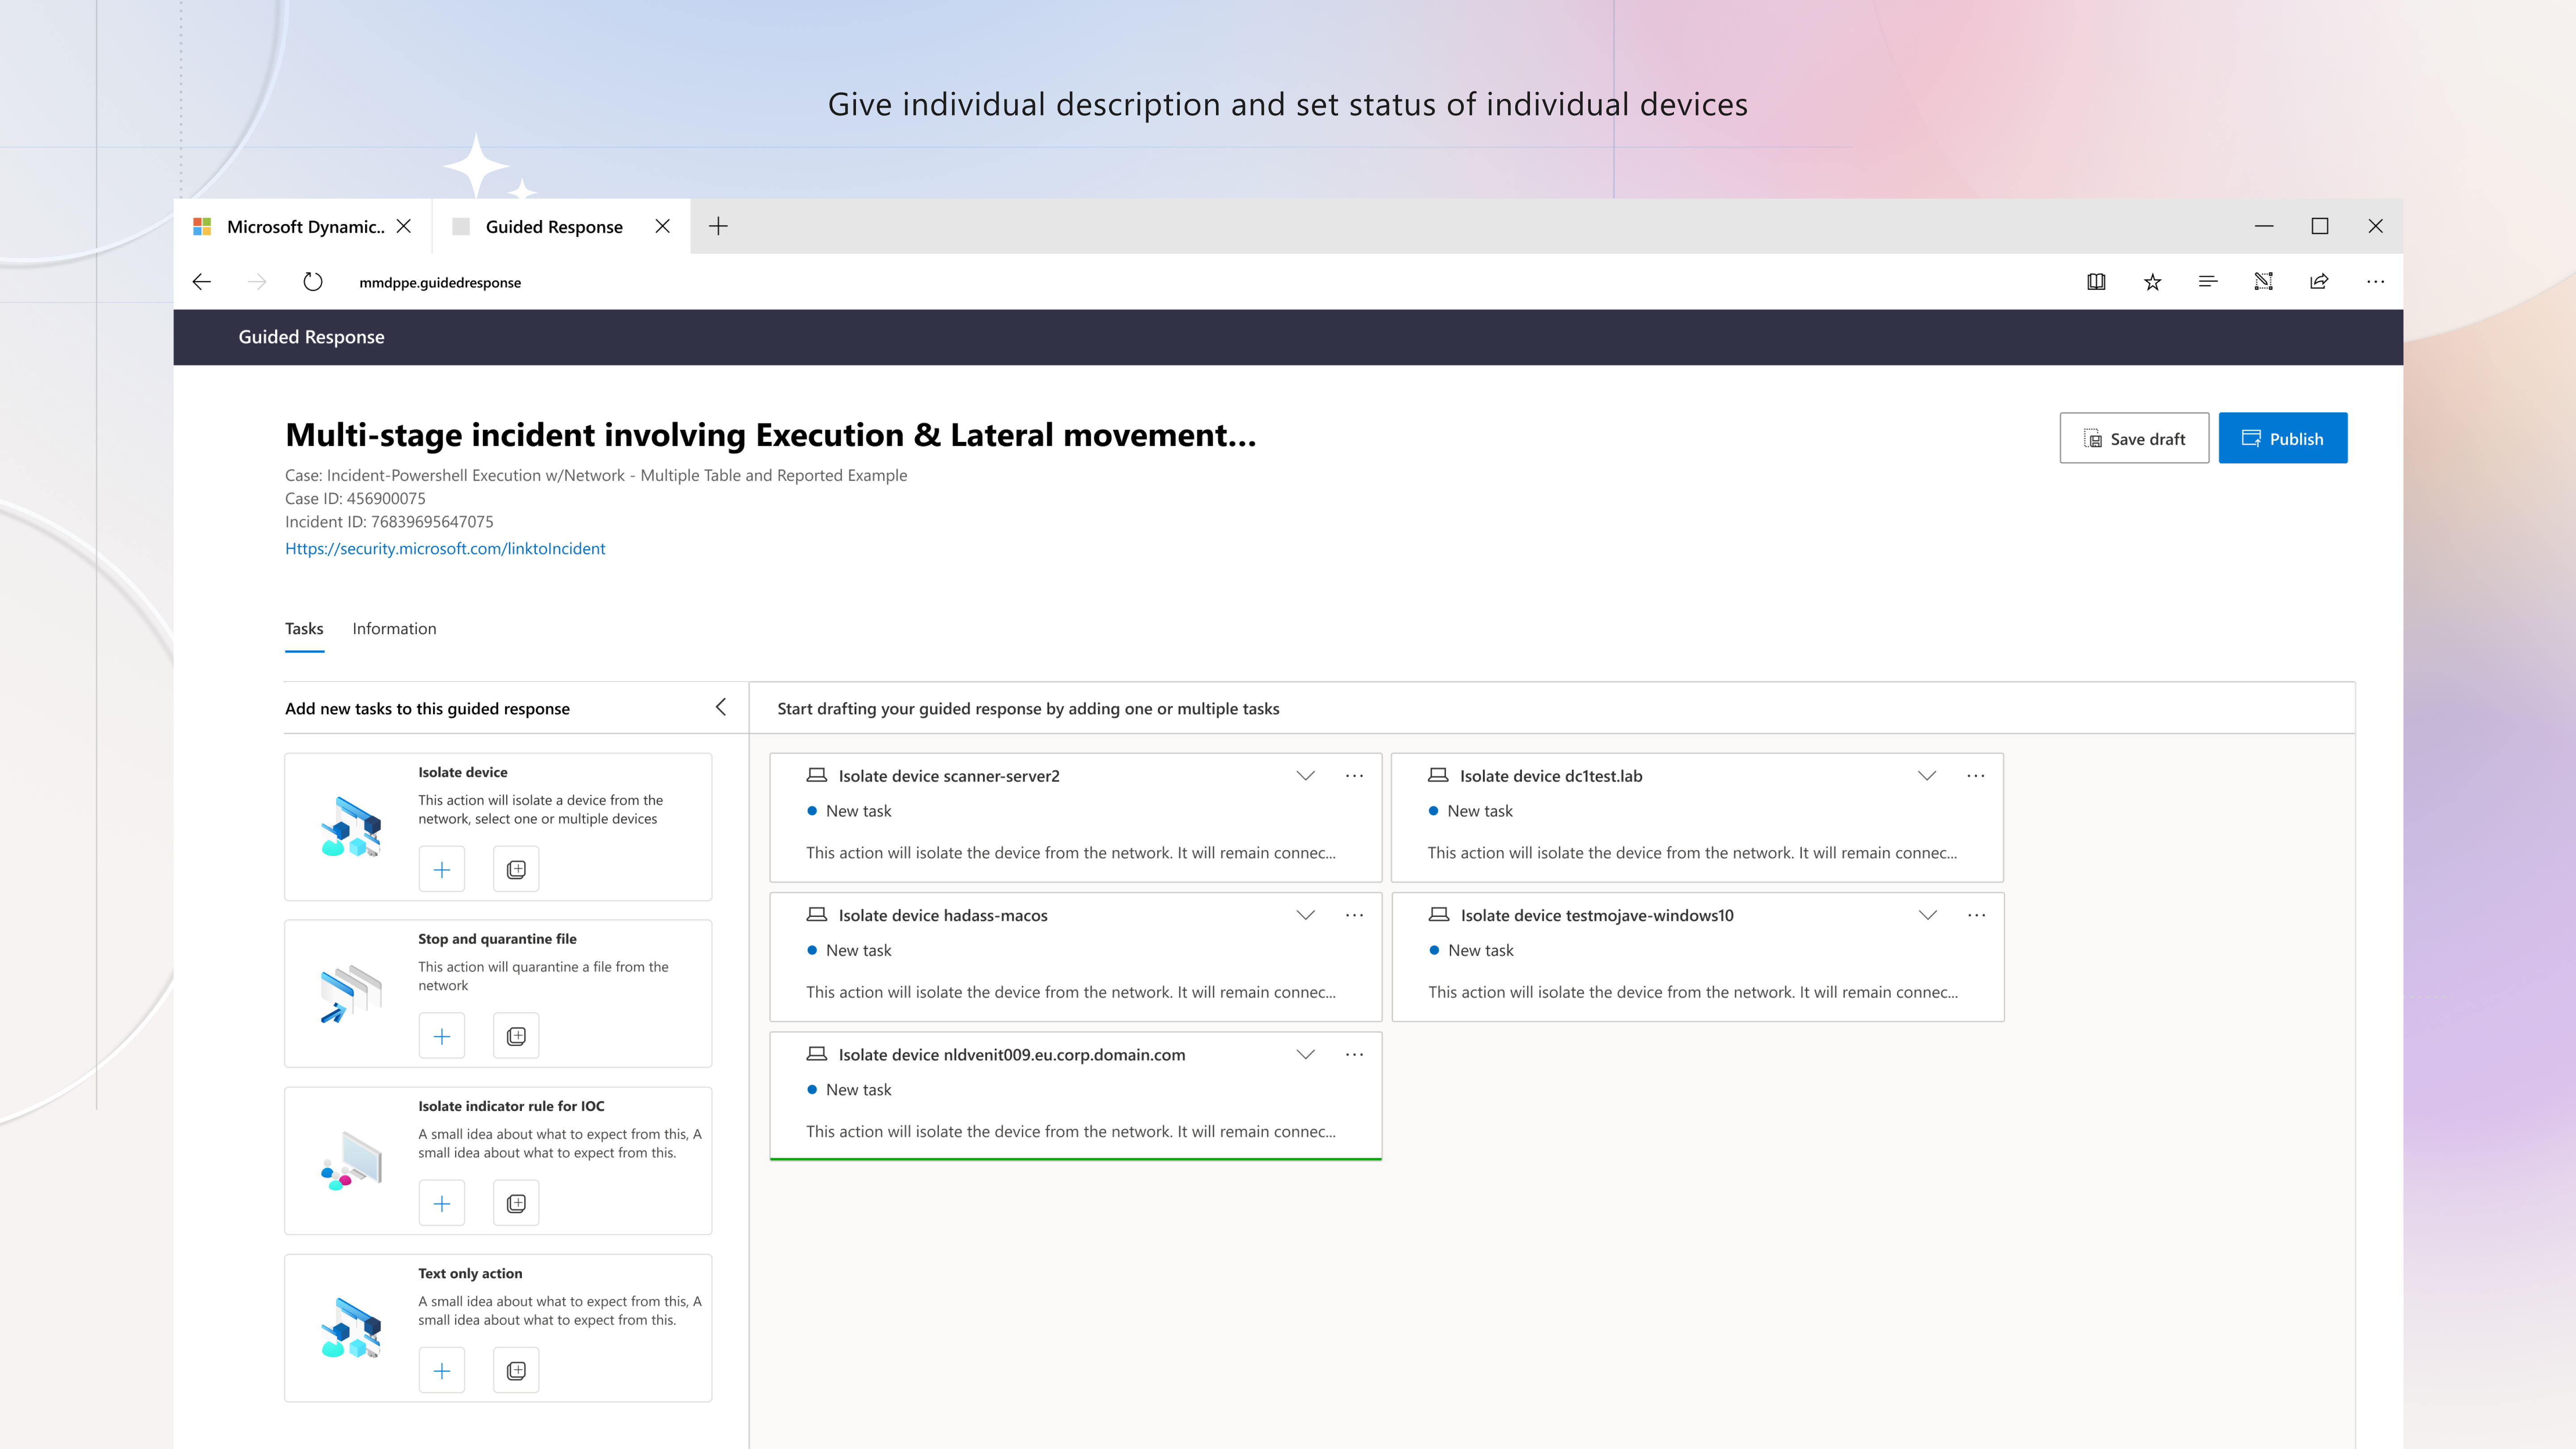Viewport: 2576px width, 1449px height.
Task: Save the guided response draft
Action: (x=2134, y=438)
